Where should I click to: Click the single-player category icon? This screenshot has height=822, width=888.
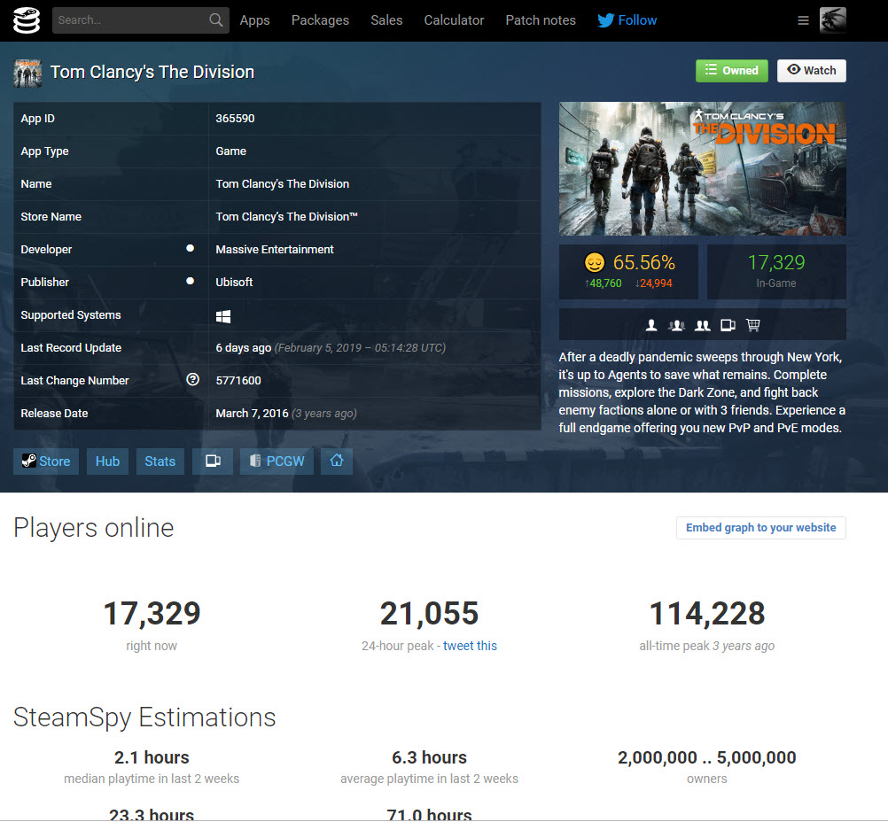tap(651, 325)
